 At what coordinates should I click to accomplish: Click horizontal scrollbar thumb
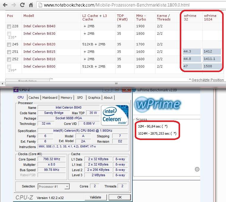[x=116, y=84]
